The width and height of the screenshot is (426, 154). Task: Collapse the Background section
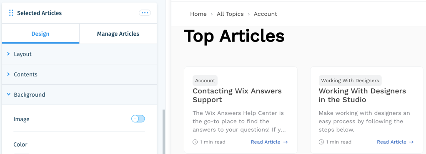(x=79, y=95)
